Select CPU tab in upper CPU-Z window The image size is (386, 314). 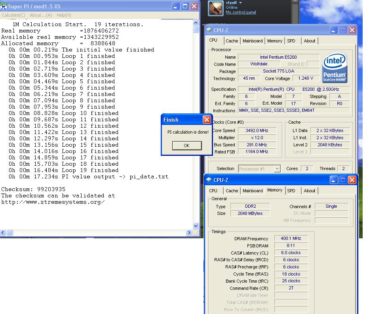click(x=213, y=40)
